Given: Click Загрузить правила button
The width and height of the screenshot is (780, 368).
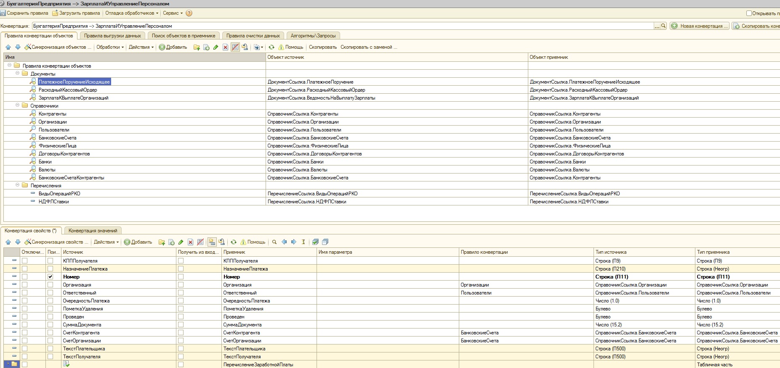Looking at the screenshot, I should [76, 13].
